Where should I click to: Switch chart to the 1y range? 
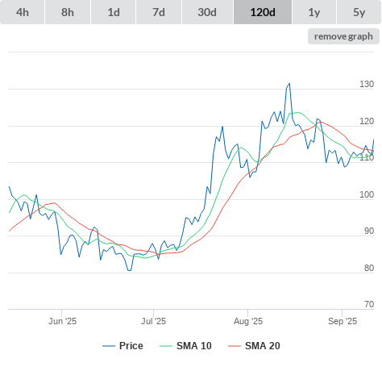point(314,12)
